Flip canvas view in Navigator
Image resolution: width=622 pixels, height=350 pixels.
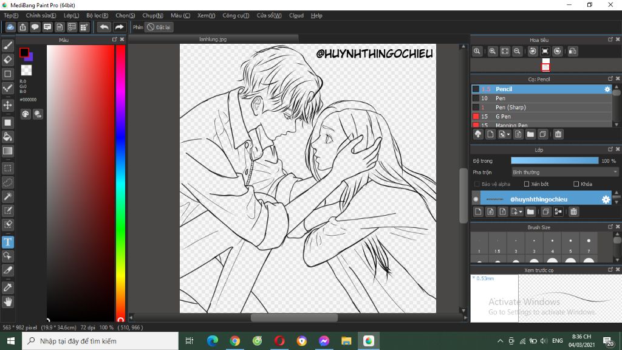(x=572, y=51)
